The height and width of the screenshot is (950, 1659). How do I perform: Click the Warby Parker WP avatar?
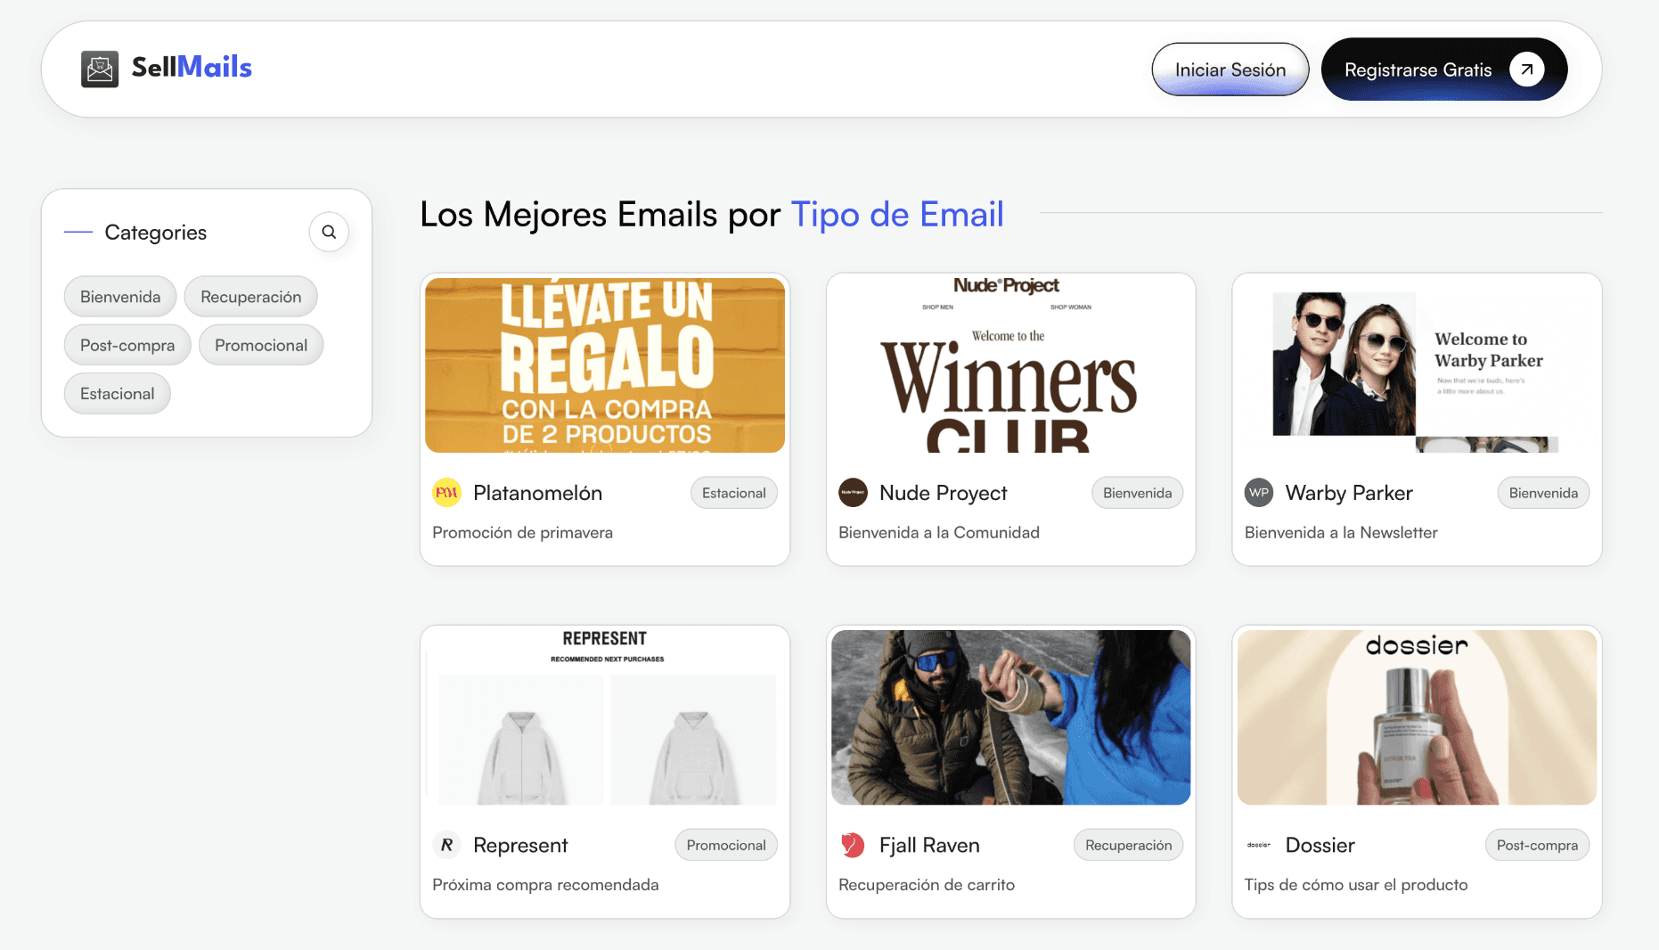[x=1259, y=493]
